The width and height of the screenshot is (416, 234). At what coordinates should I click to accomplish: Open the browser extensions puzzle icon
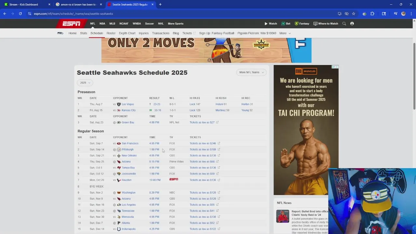372,14
